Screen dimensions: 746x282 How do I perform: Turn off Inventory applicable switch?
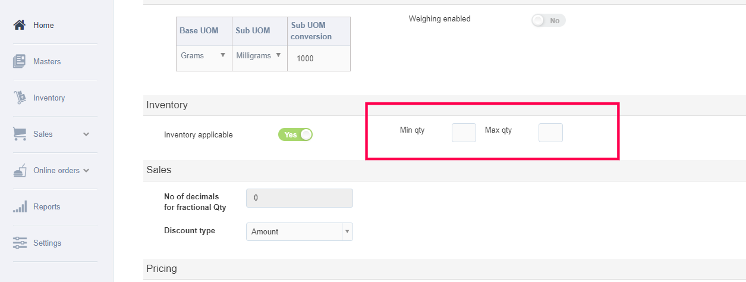pyautogui.click(x=295, y=134)
